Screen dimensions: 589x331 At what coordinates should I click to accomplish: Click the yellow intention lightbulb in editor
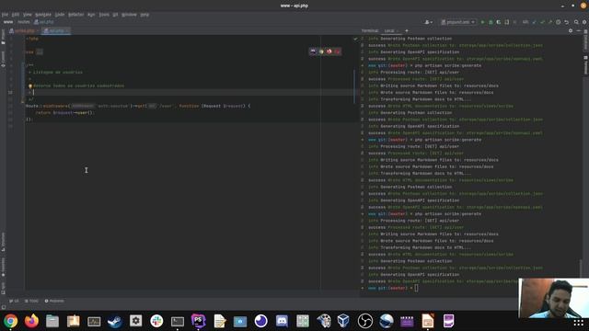coord(30,86)
